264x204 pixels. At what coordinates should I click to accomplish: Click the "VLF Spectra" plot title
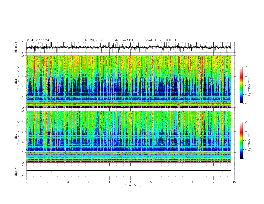(38, 40)
